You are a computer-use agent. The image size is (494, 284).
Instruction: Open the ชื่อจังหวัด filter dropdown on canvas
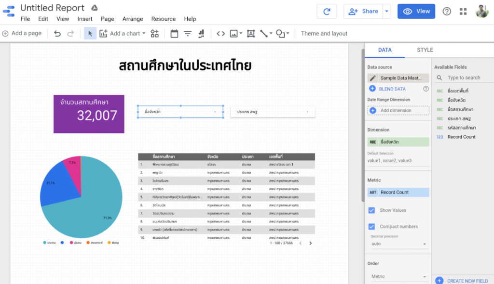click(180, 112)
